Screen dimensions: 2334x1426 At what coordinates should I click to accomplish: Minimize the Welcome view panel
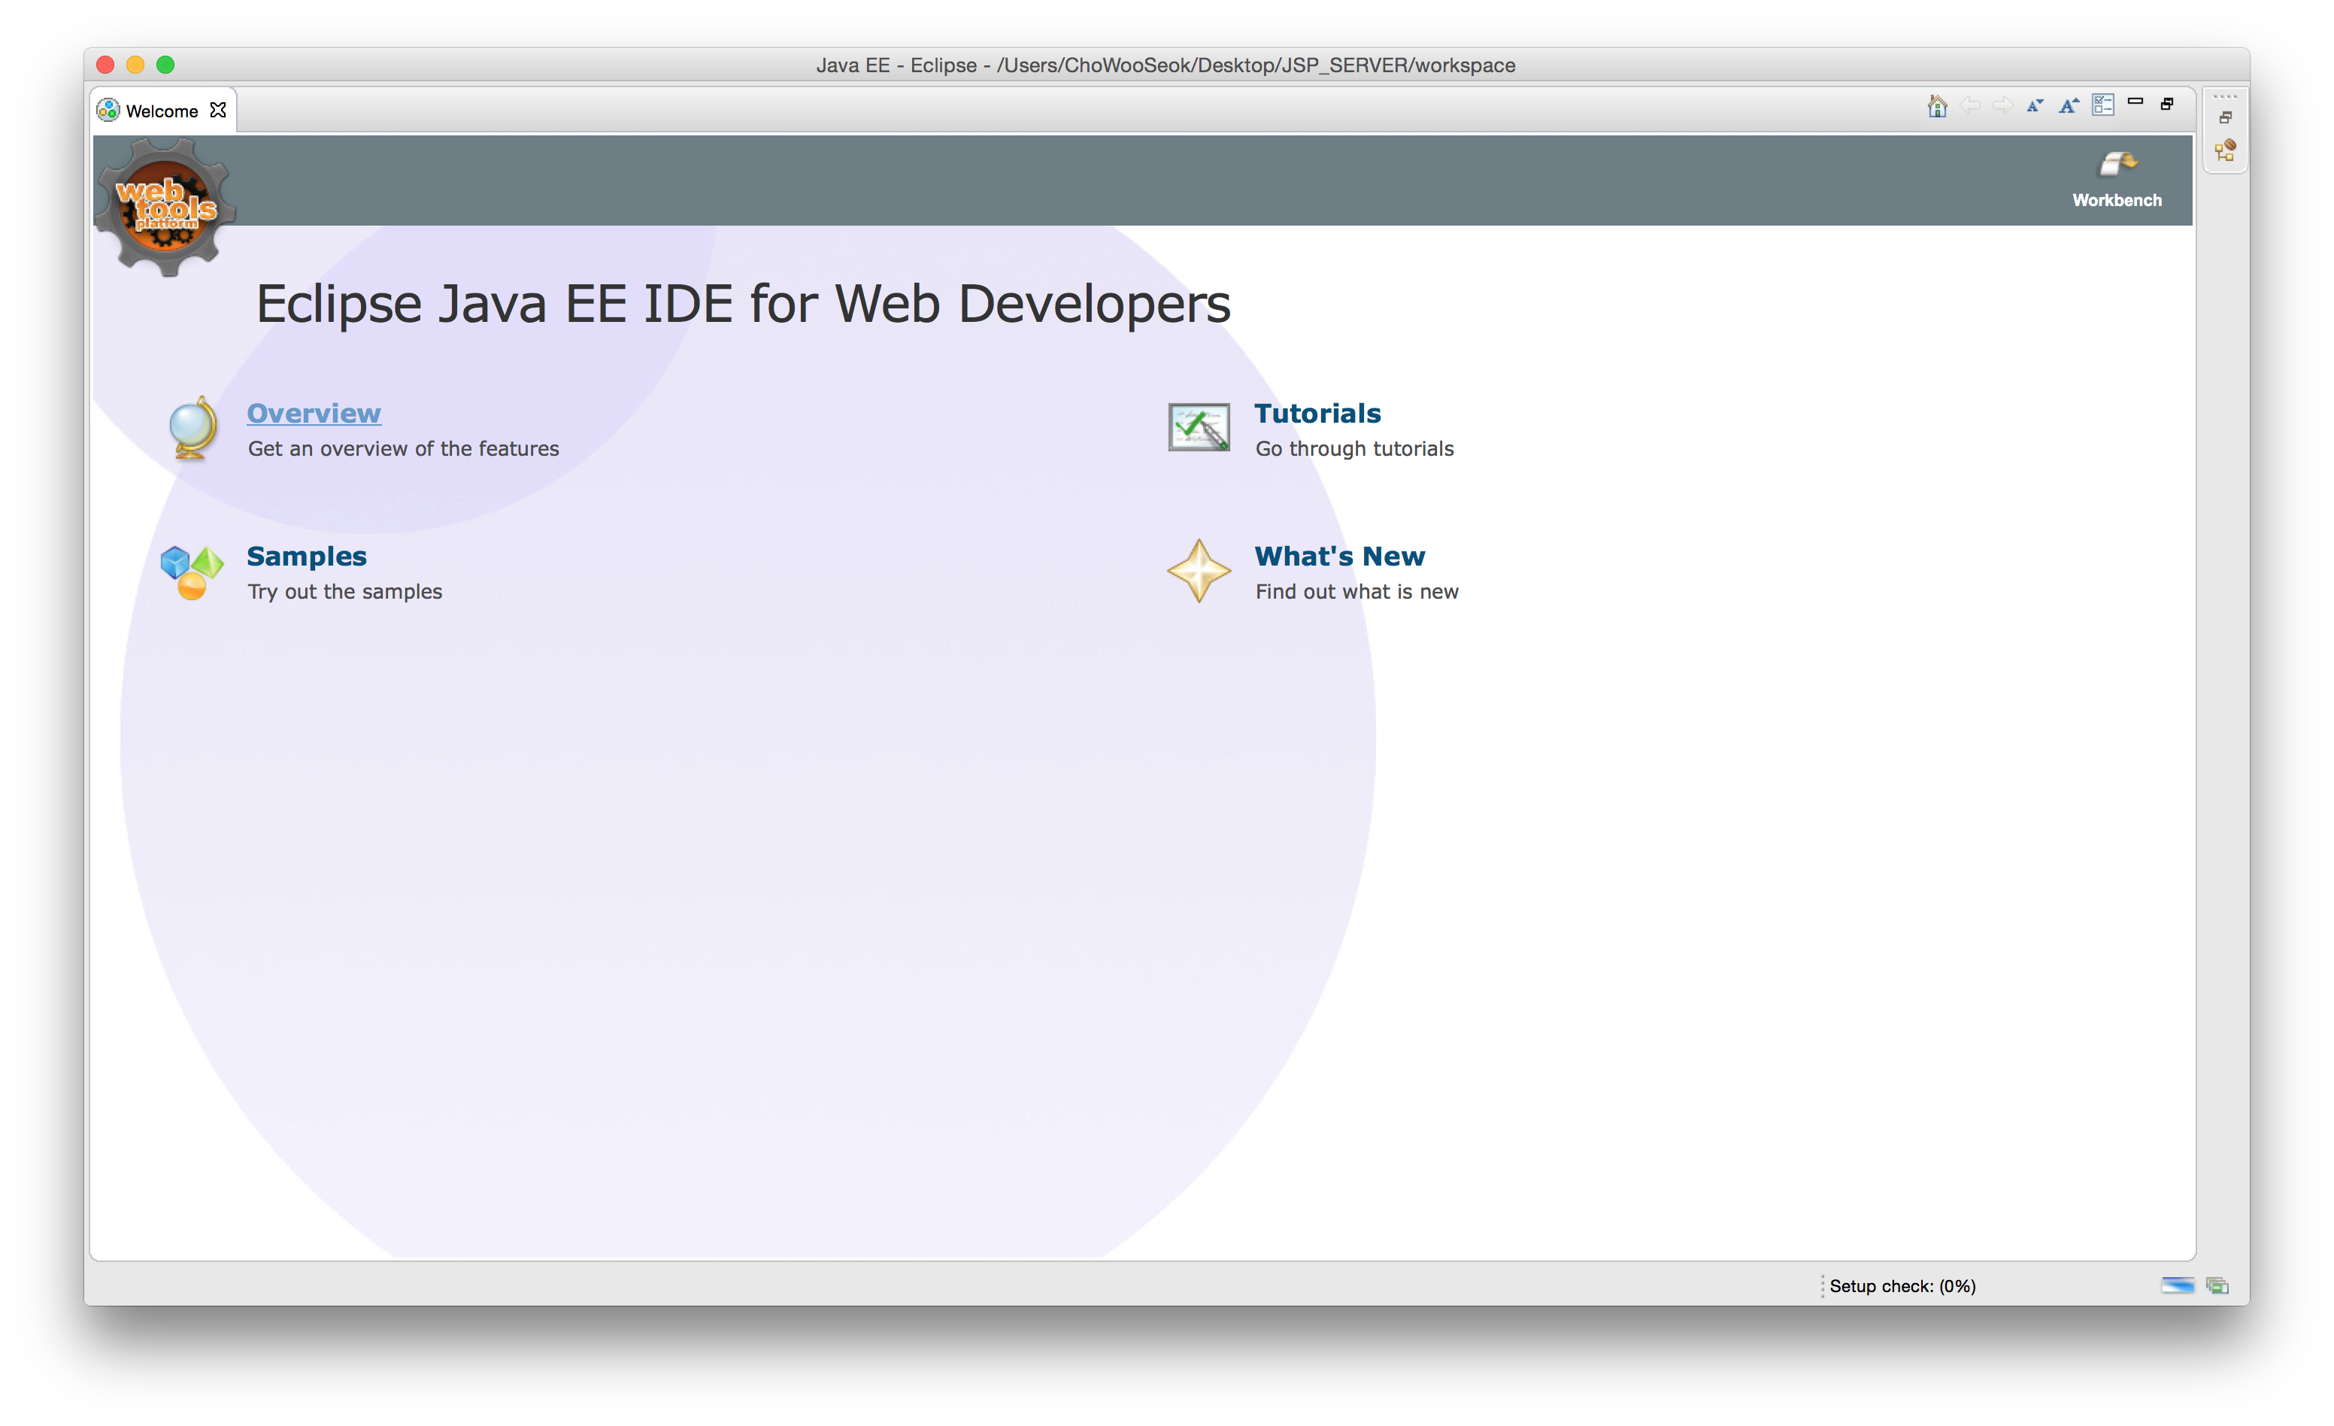point(2135,102)
